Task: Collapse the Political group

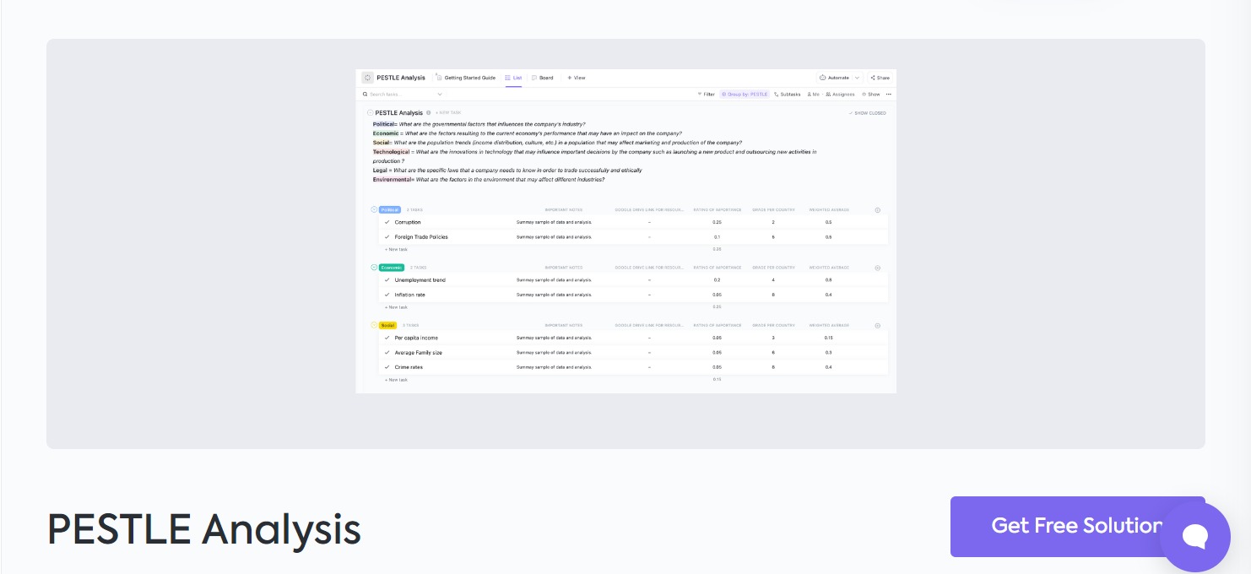Action: pos(374,209)
